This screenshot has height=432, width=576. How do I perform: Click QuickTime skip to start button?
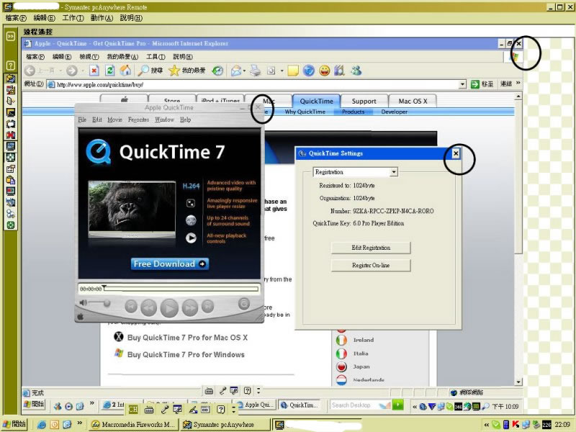point(131,306)
